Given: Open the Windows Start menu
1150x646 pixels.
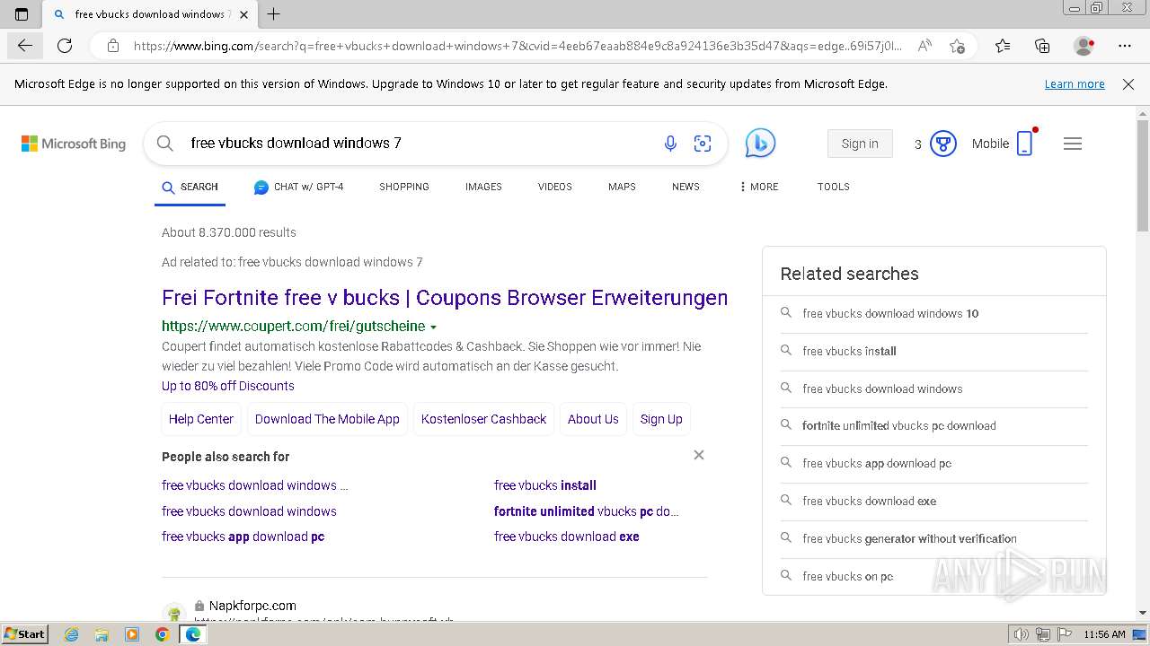Looking at the screenshot, I should (25, 634).
